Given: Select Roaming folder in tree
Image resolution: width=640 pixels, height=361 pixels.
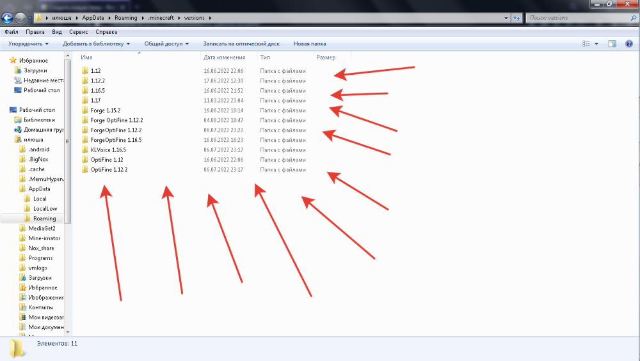Looking at the screenshot, I should coord(45,219).
